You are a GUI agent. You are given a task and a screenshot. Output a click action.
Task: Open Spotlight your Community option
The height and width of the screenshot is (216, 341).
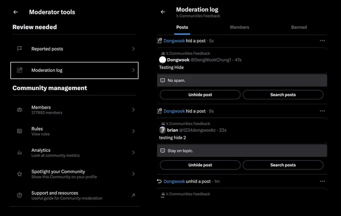coord(74,174)
